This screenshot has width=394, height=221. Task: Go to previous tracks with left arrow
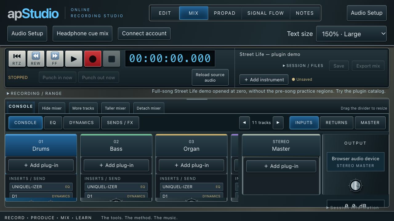click(244, 123)
